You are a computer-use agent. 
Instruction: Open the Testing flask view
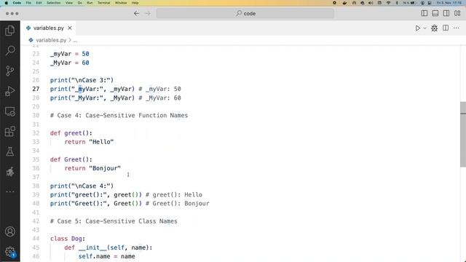pyautogui.click(x=9, y=151)
